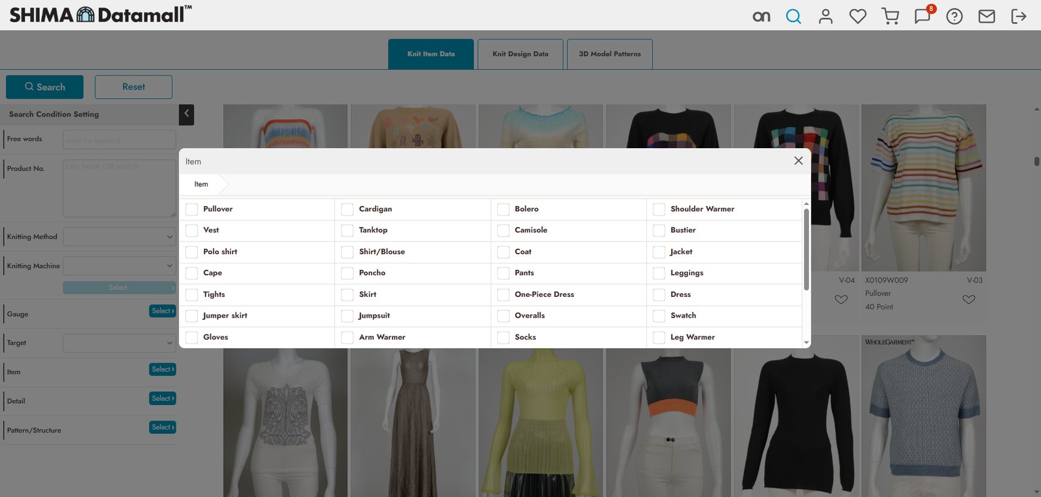Viewport: 1041px width, 497px height.
Task: Favorite the X0109W009 pullover with heart
Action: tap(969, 299)
